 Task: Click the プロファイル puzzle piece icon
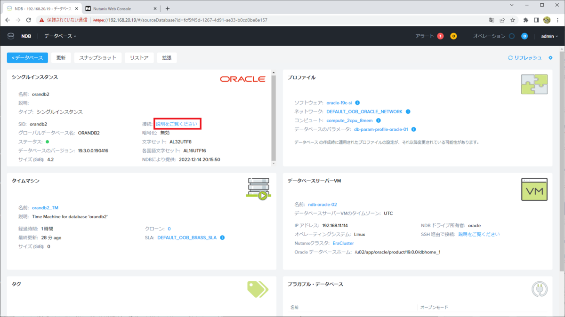click(x=534, y=85)
